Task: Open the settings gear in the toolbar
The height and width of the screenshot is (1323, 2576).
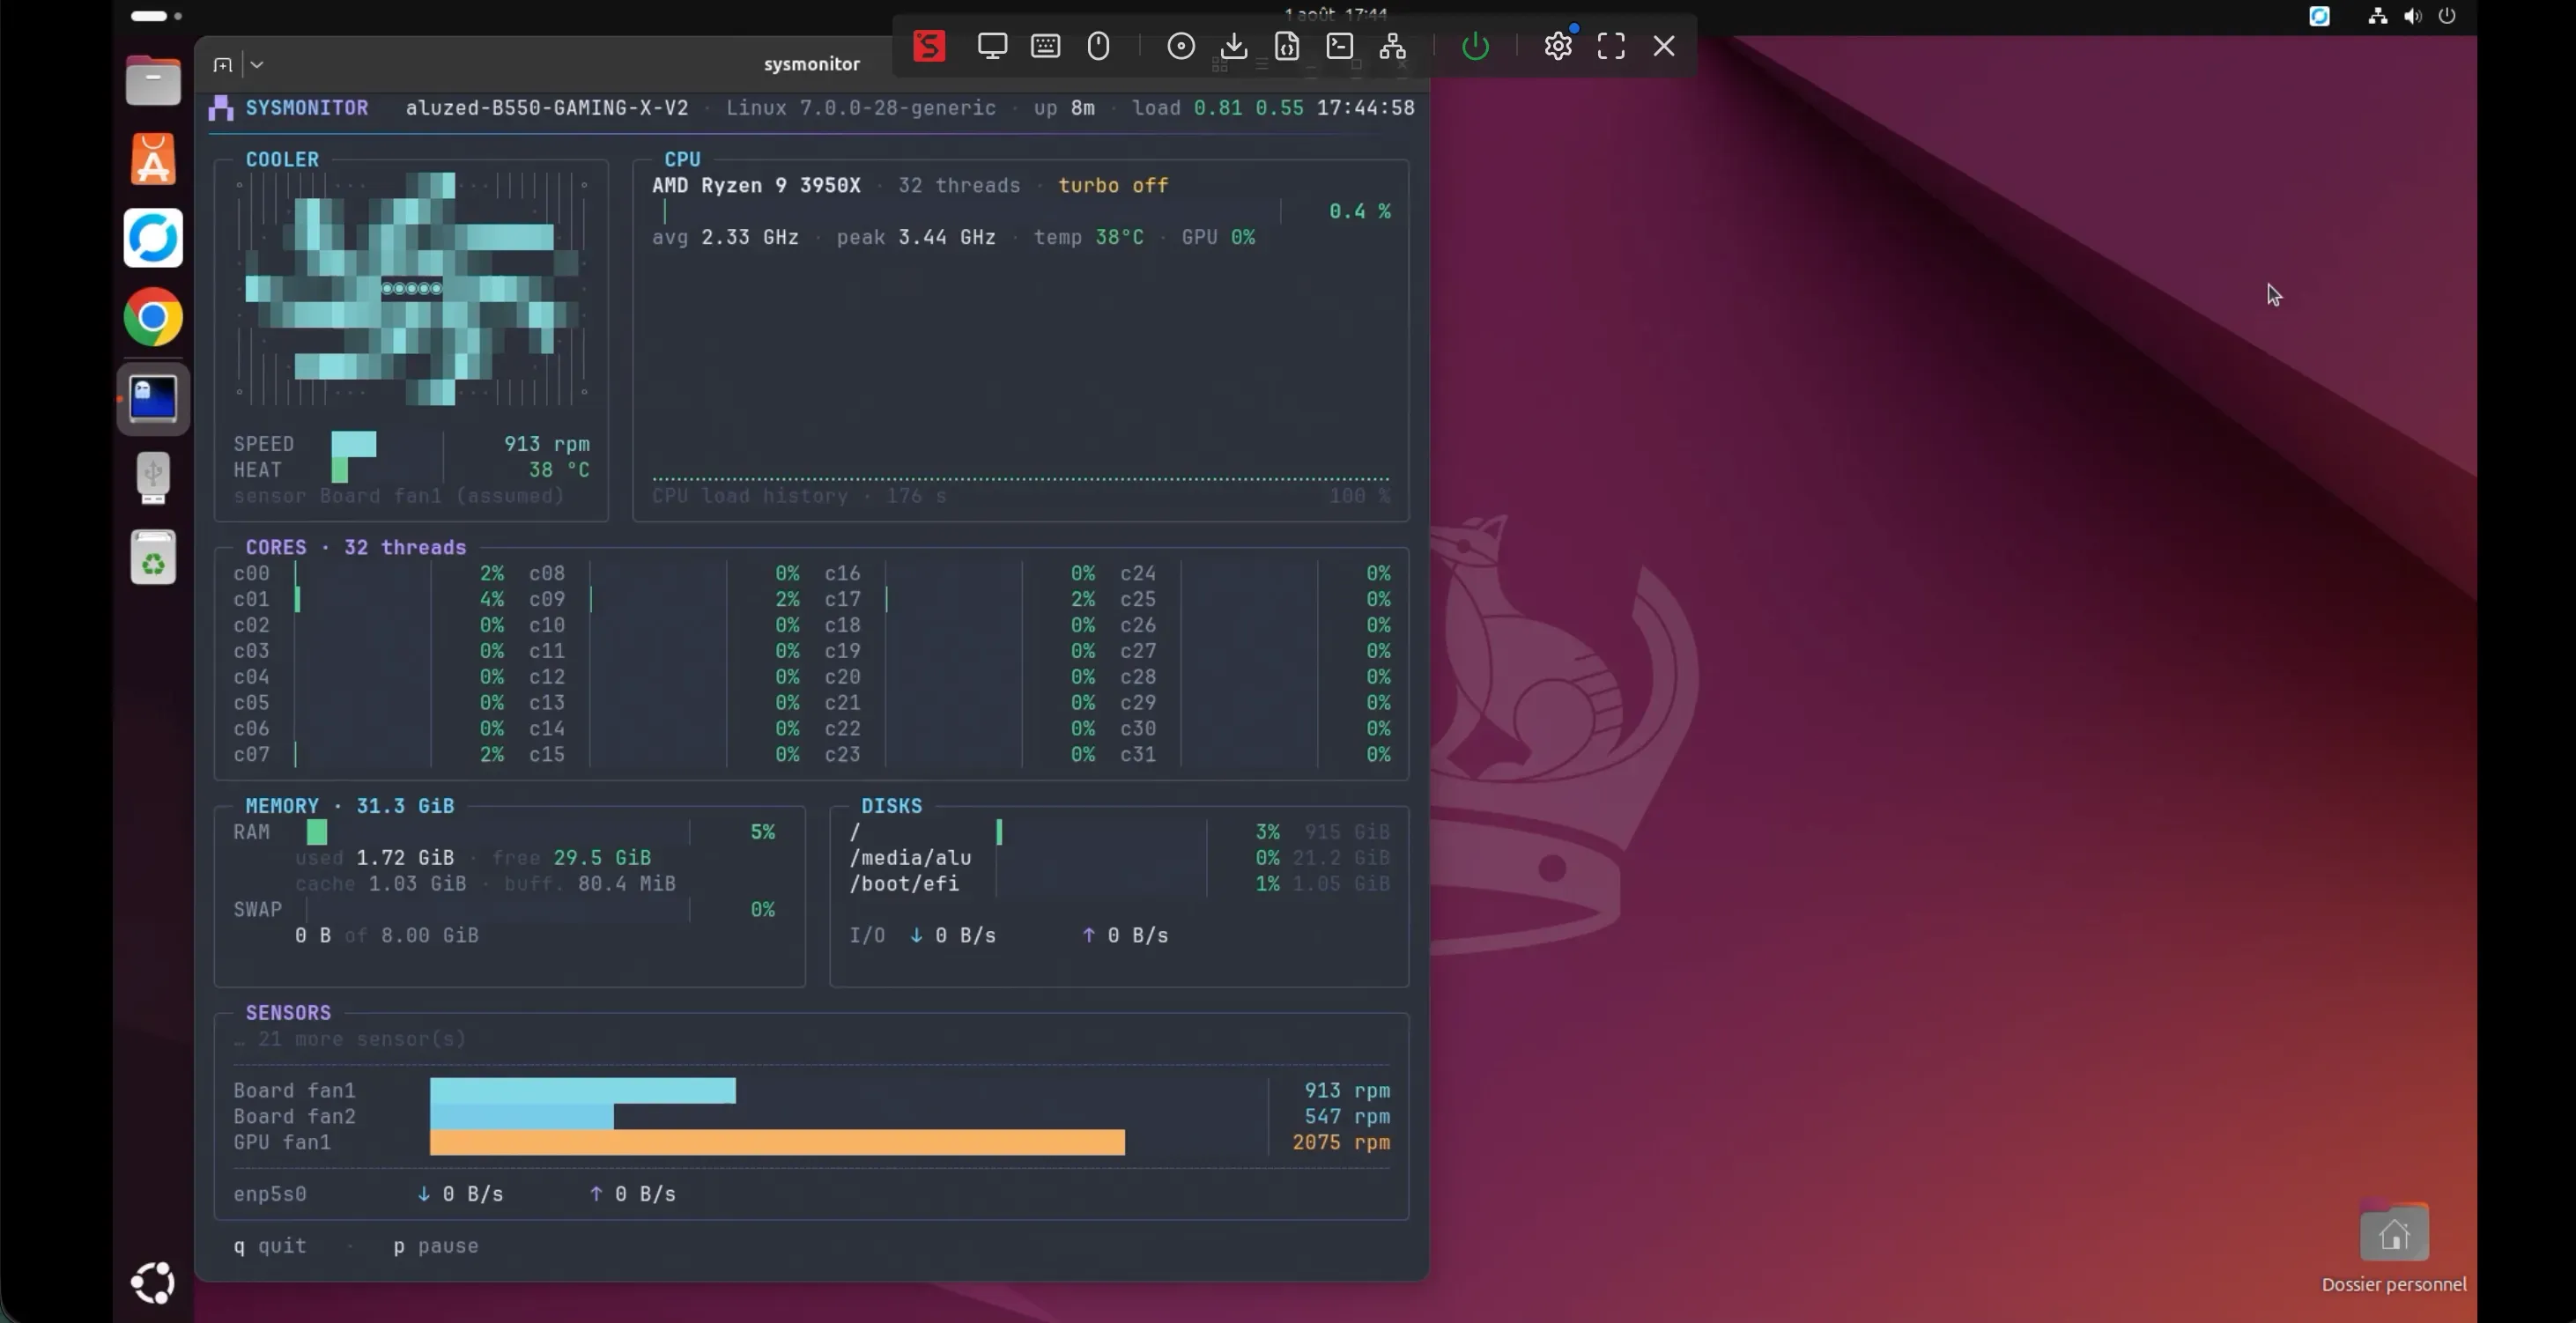Action: [x=1557, y=46]
